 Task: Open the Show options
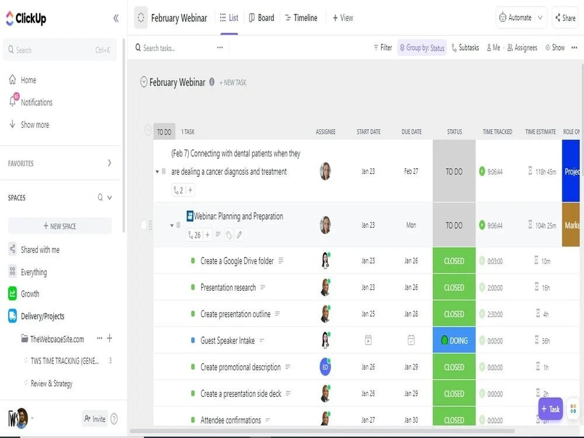(x=555, y=47)
